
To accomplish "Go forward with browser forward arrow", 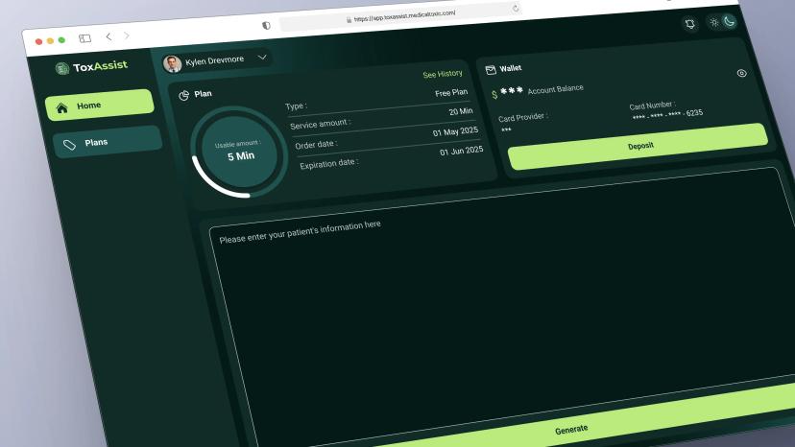I will 127,35.
